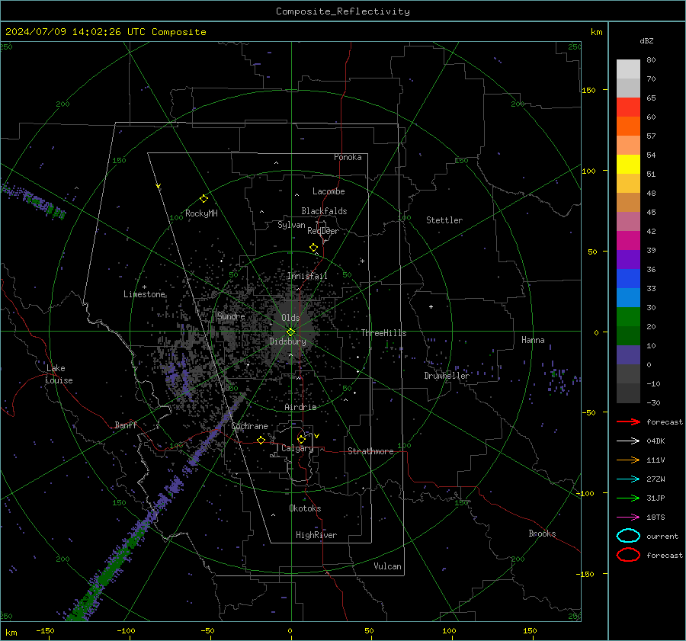The width and height of the screenshot is (686, 641).
Task: Click the Sundre town label
Action: pyautogui.click(x=231, y=316)
